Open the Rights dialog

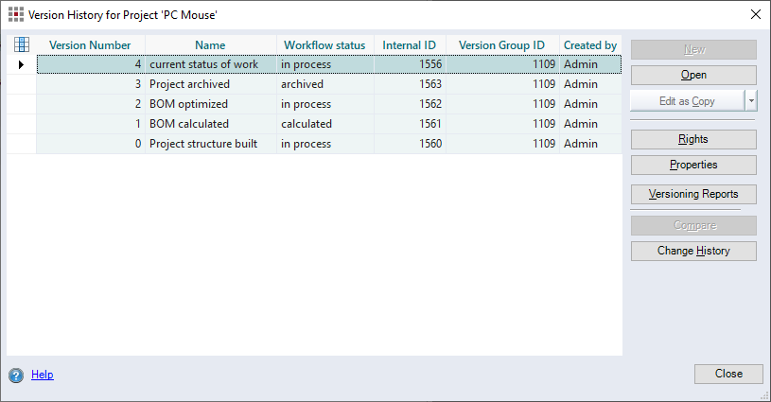(692, 139)
